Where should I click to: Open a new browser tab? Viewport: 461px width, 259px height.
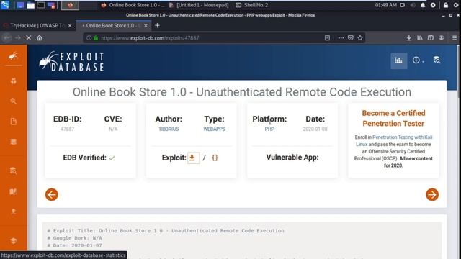click(157, 26)
